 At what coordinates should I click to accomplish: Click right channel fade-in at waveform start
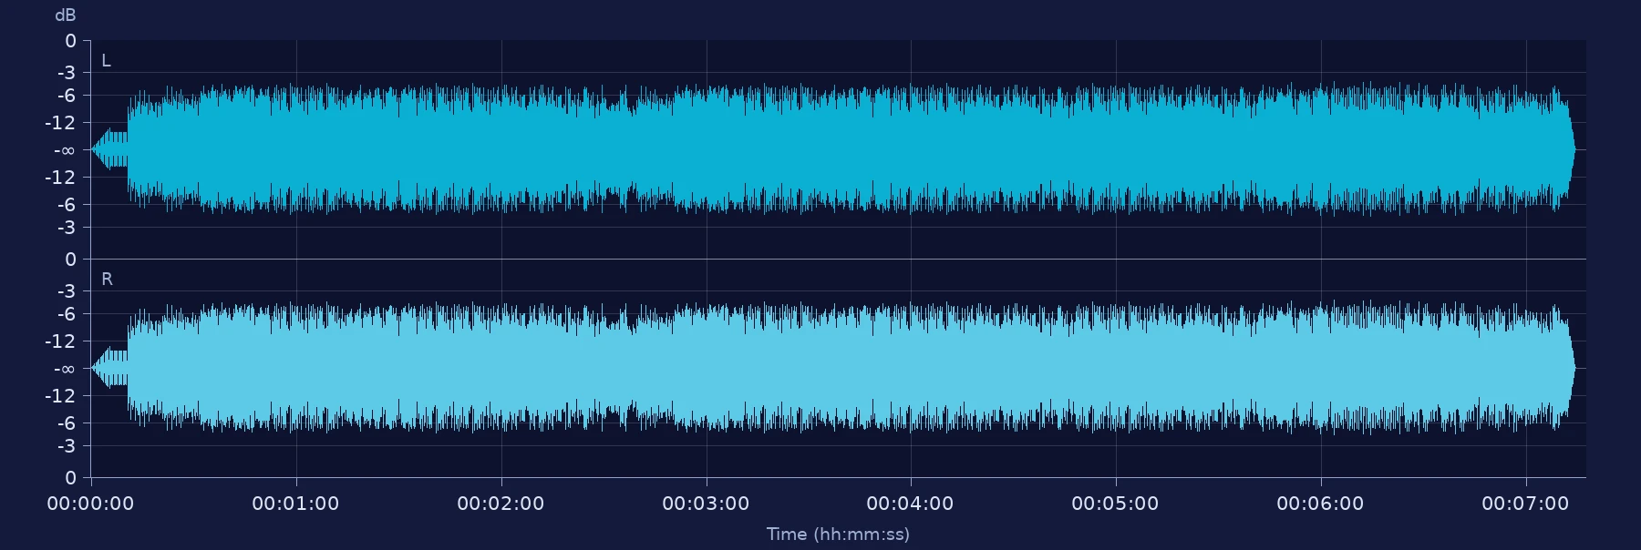pos(109,368)
